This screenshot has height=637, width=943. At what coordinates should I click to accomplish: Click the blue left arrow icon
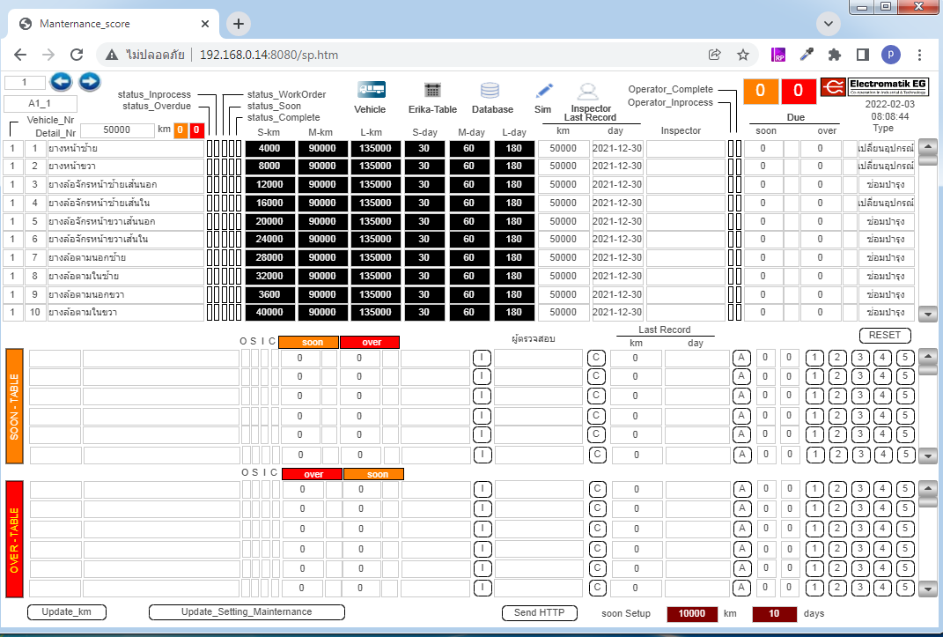coord(61,82)
